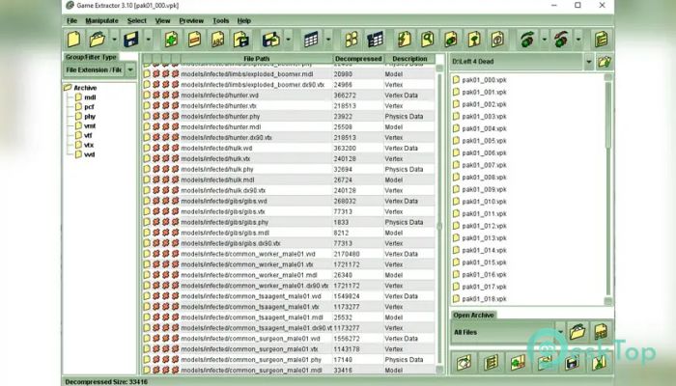
Task: Click the green plus icon in the side panel bottom row
Action: [518, 362]
